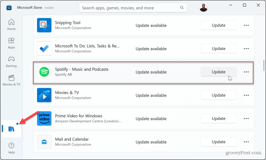Click the vertical scrollbar thumb
Viewport: 266px width, 160px height.
point(264,65)
